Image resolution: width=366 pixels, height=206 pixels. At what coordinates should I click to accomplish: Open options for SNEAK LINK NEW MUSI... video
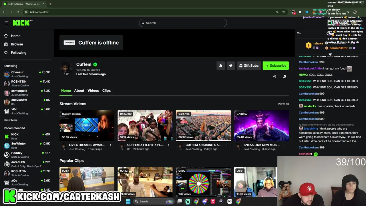coord(285,145)
